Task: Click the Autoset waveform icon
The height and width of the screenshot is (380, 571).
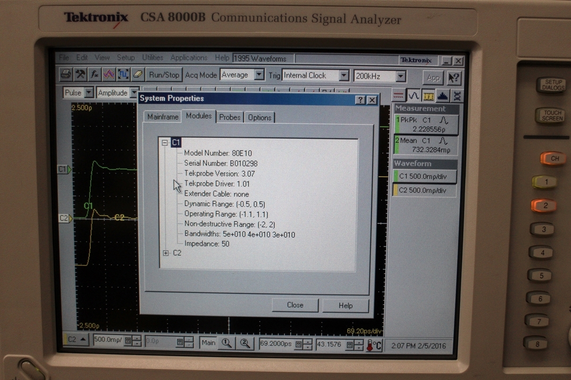Action: click(x=109, y=74)
